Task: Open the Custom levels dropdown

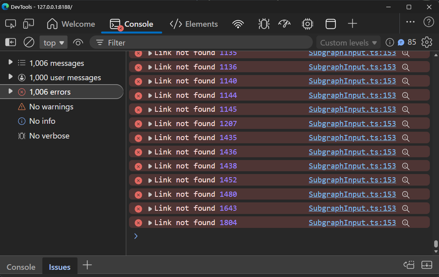Action: pos(348,43)
